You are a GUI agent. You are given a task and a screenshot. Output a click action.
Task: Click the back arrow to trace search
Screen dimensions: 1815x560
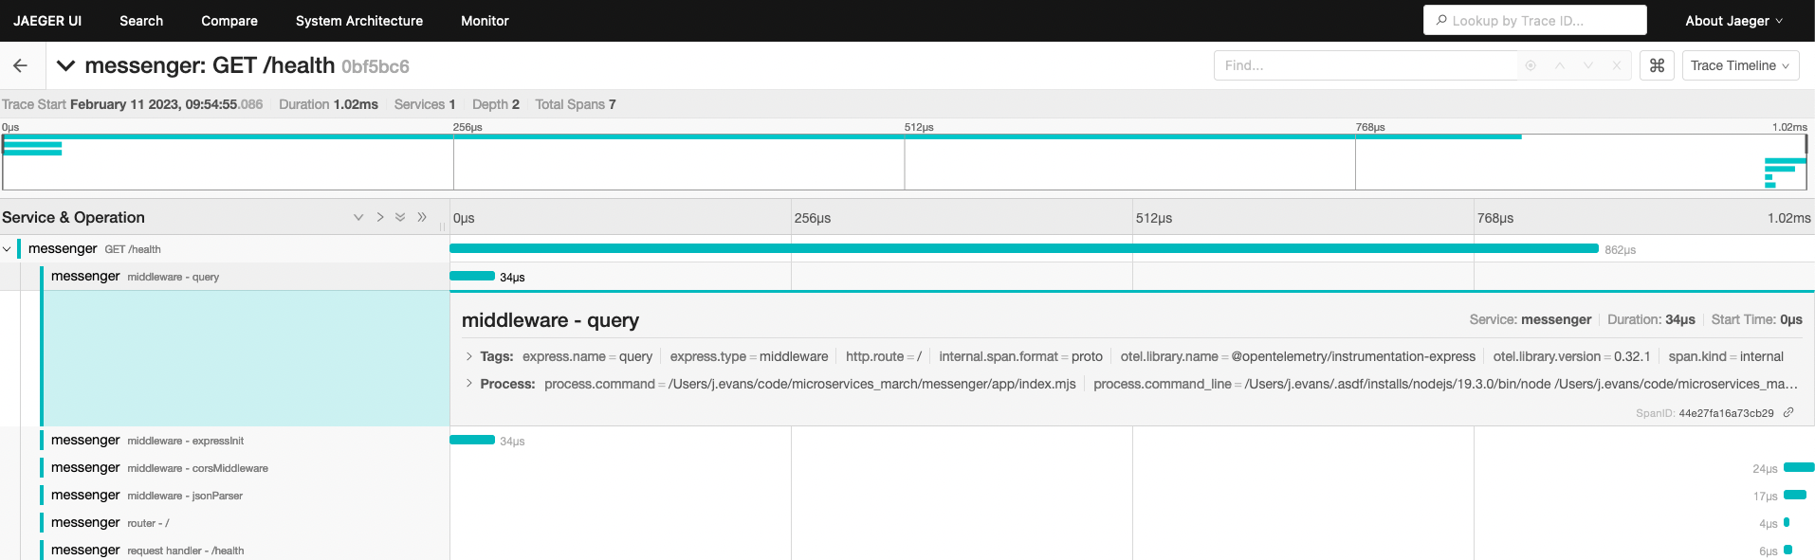[x=20, y=65]
